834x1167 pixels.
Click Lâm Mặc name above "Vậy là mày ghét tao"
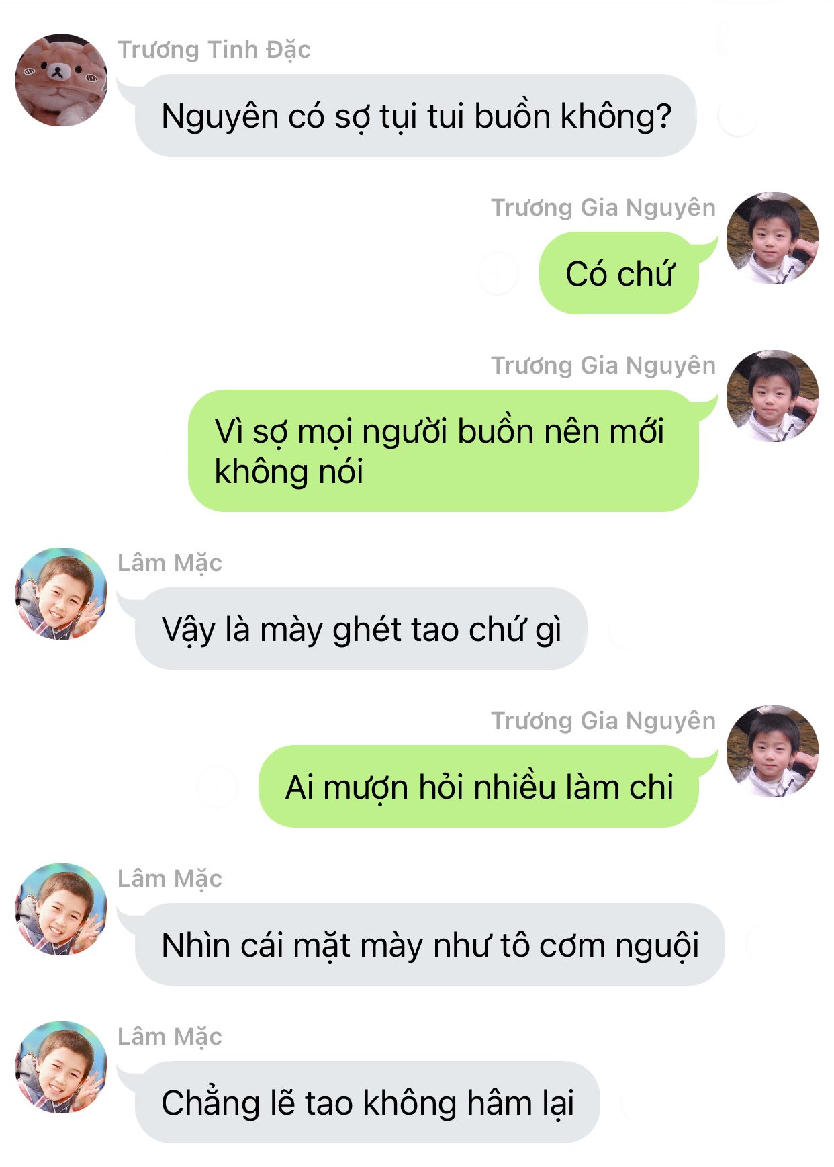[170, 563]
